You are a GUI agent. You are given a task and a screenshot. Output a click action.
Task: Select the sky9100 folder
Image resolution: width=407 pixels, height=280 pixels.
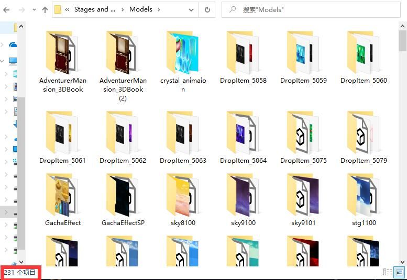click(243, 199)
